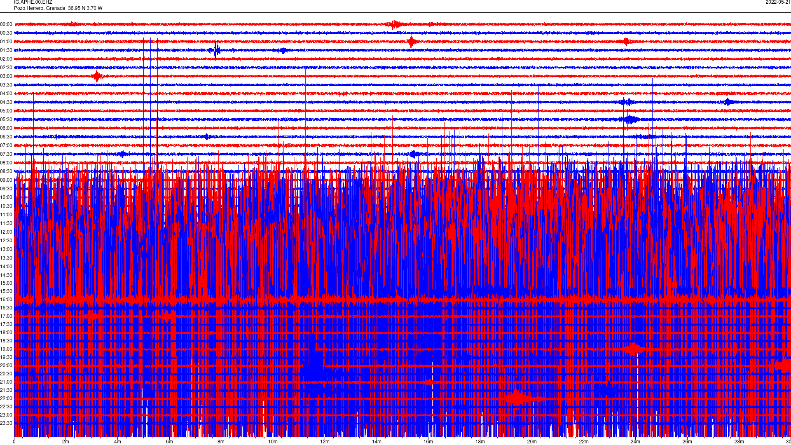Select the 21:30 time row label
Image resolution: width=791 pixels, height=445 pixels.
[6, 390]
